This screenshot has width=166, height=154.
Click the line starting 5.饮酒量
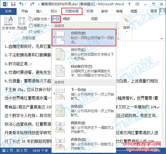pos(28,81)
